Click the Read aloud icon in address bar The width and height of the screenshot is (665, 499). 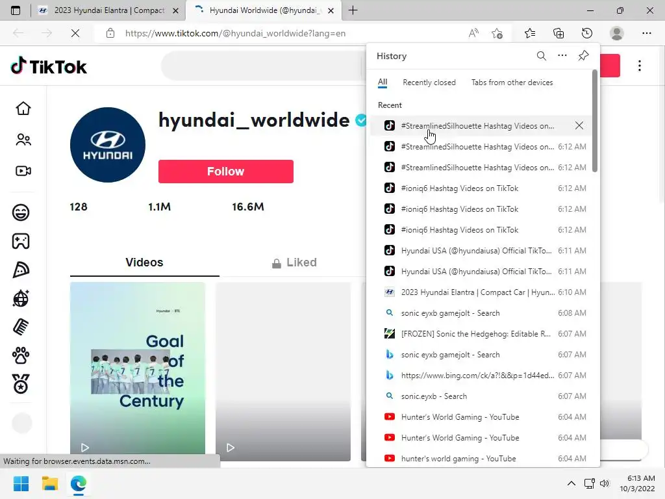click(x=473, y=33)
